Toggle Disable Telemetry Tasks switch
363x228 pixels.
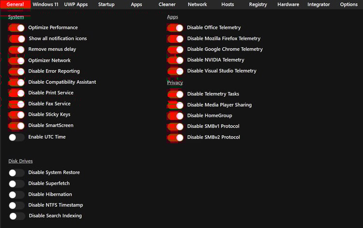pyautogui.click(x=175, y=94)
